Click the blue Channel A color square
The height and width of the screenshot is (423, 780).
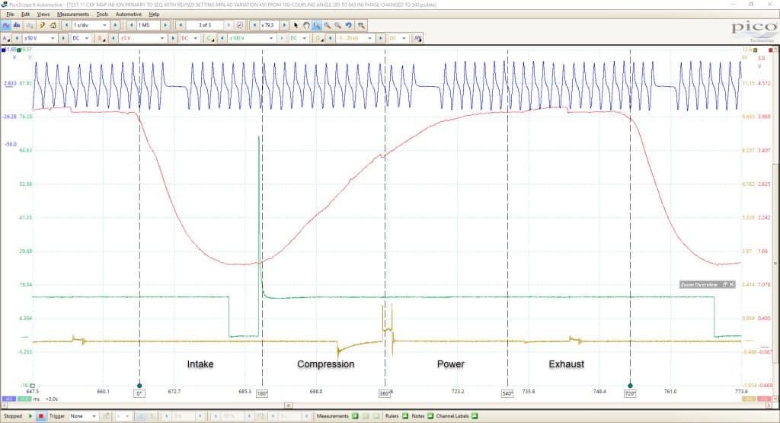[x=4, y=50]
